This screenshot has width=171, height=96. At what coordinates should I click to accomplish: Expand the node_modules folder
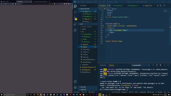87,27
